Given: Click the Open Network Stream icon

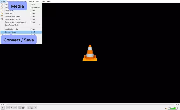Looking at the screenshot, I should [2, 16].
